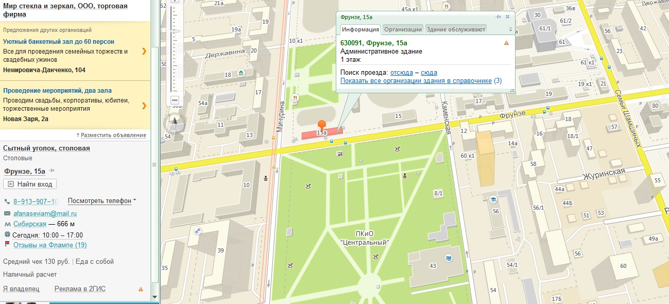Click the compass rotation control on map
Viewport: 669px width, 304px height.
175,123
